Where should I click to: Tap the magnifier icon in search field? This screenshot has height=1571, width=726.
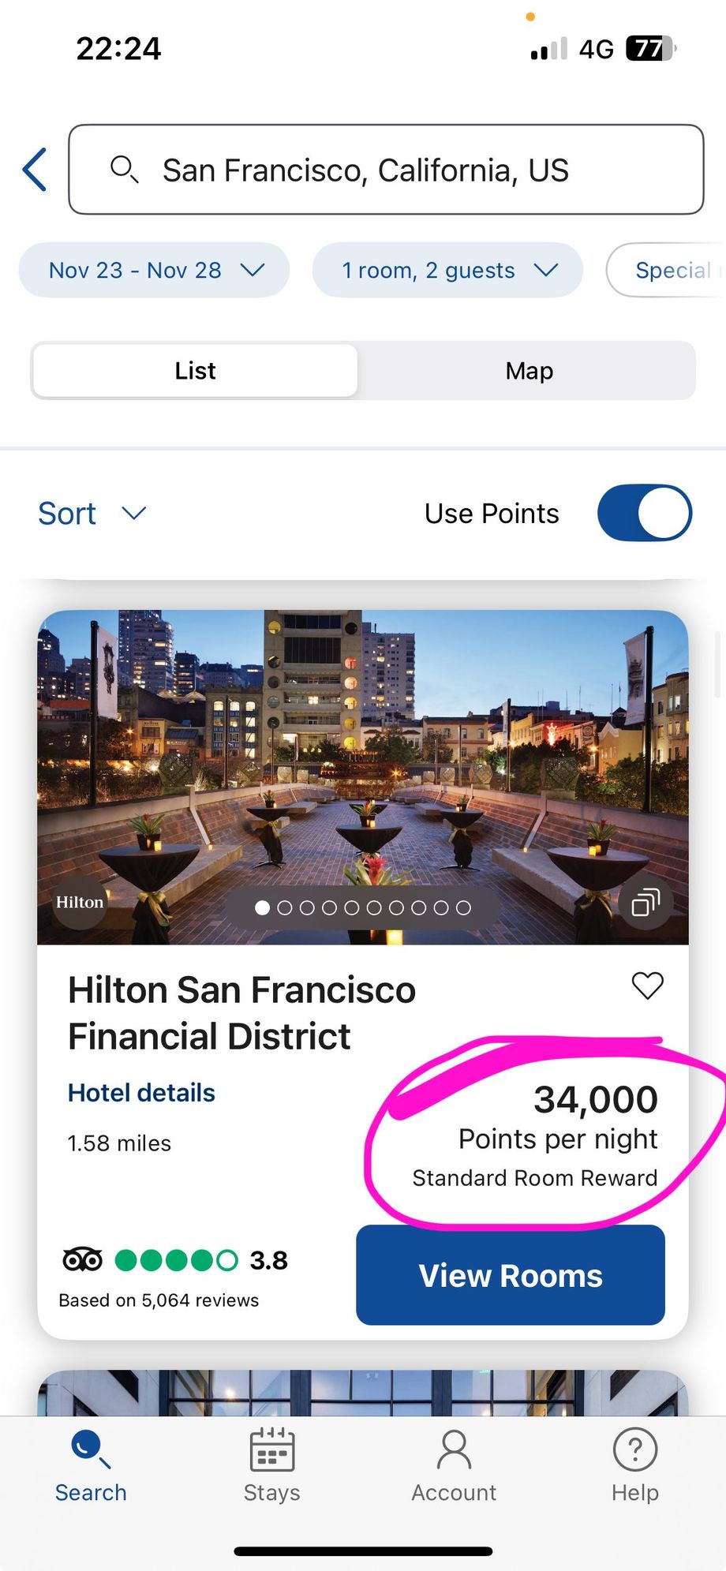tap(124, 169)
